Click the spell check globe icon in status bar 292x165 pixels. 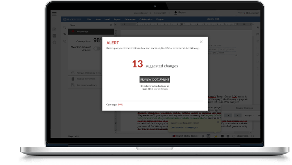click(203, 136)
